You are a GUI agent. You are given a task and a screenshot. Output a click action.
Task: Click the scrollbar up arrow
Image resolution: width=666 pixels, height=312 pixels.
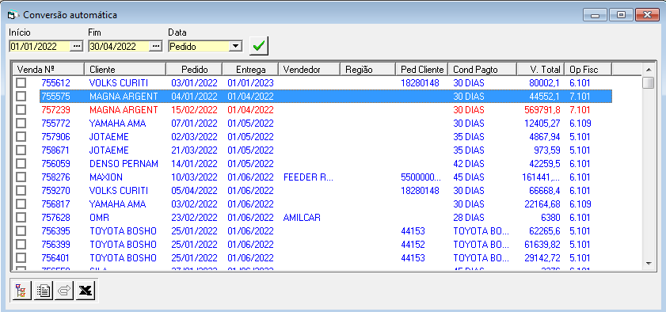click(x=648, y=69)
